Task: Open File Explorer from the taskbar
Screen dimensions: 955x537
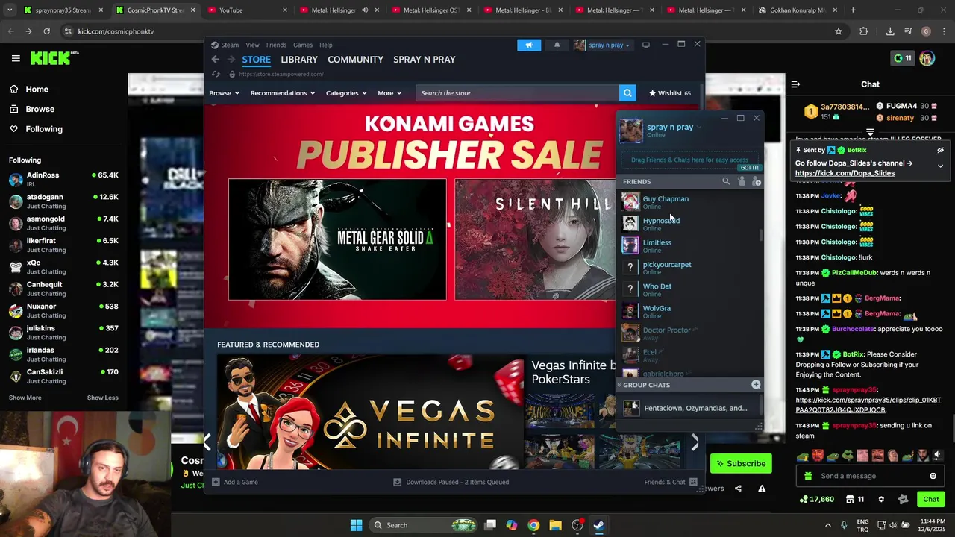Action: click(555, 525)
